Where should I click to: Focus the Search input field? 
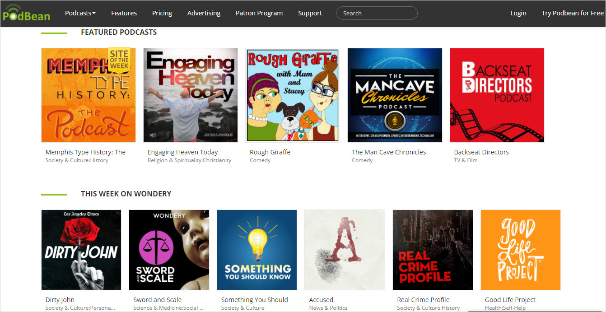click(377, 13)
